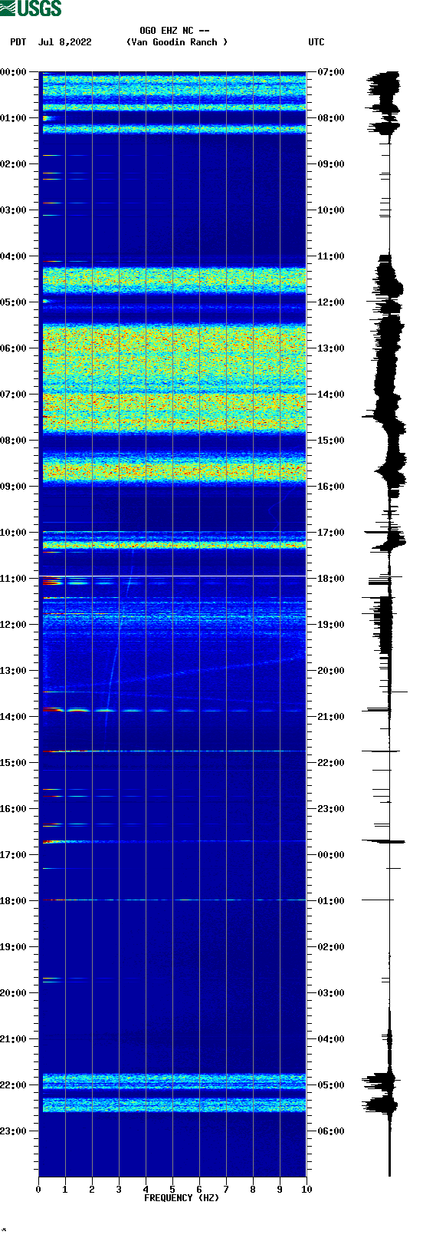Screen dimensions: 423x1238
Task: Click the UTC time label '07:00'
Action: (x=331, y=72)
